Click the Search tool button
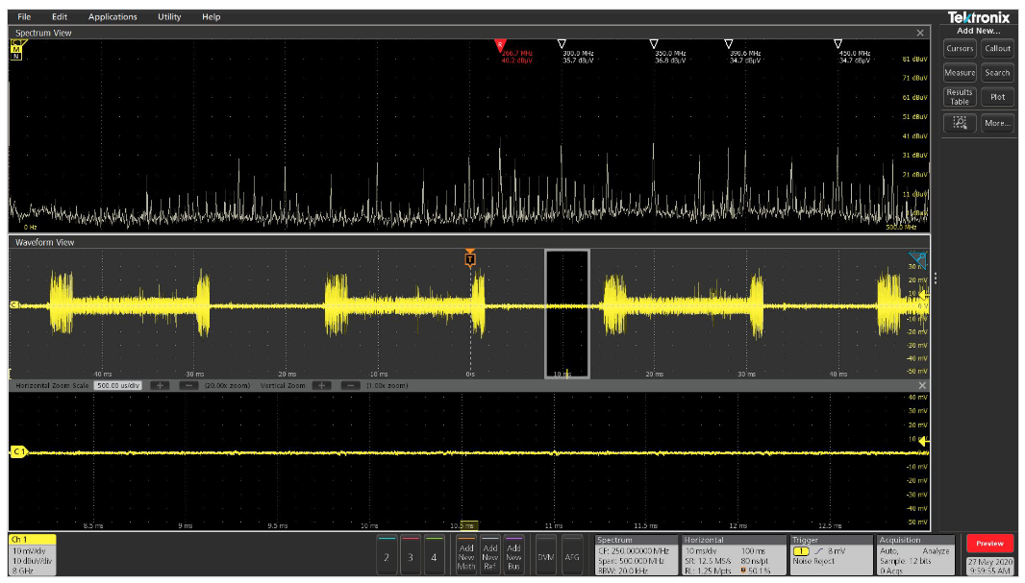Image resolution: width=1025 pixels, height=583 pixels. [997, 72]
